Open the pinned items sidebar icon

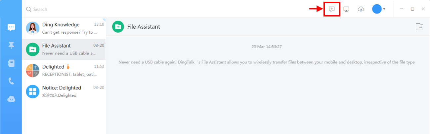[11, 46]
